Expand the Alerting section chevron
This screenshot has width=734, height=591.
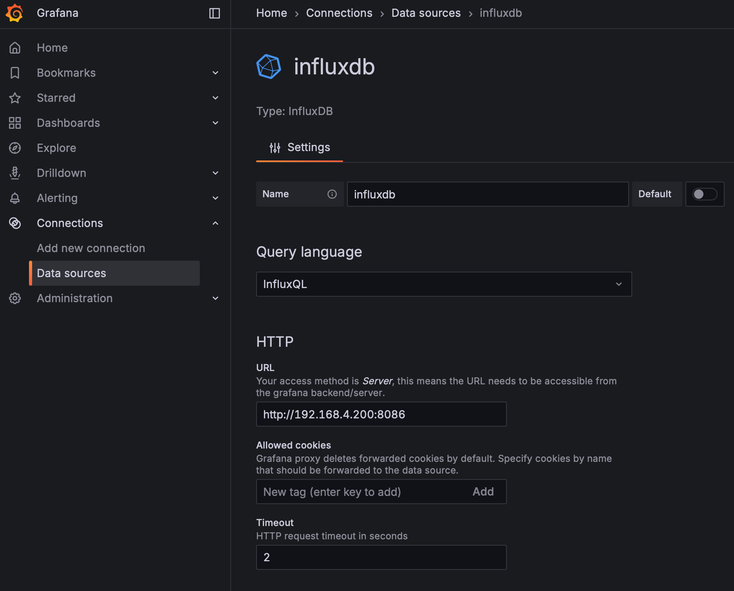coord(215,198)
